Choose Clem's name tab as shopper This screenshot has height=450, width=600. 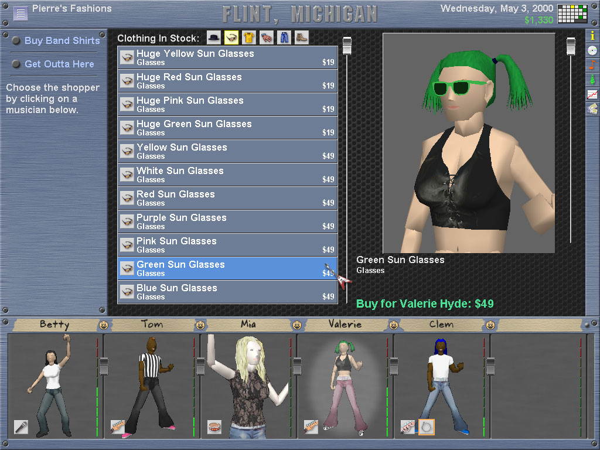(441, 324)
